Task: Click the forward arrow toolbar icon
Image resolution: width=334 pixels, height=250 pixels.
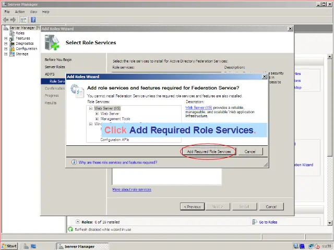Action: tap(13, 19)
